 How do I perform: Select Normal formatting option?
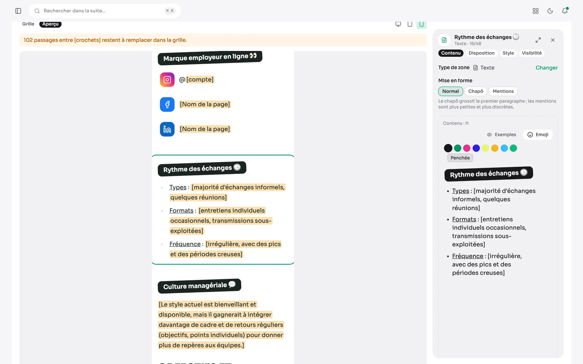tap(451, 91)
